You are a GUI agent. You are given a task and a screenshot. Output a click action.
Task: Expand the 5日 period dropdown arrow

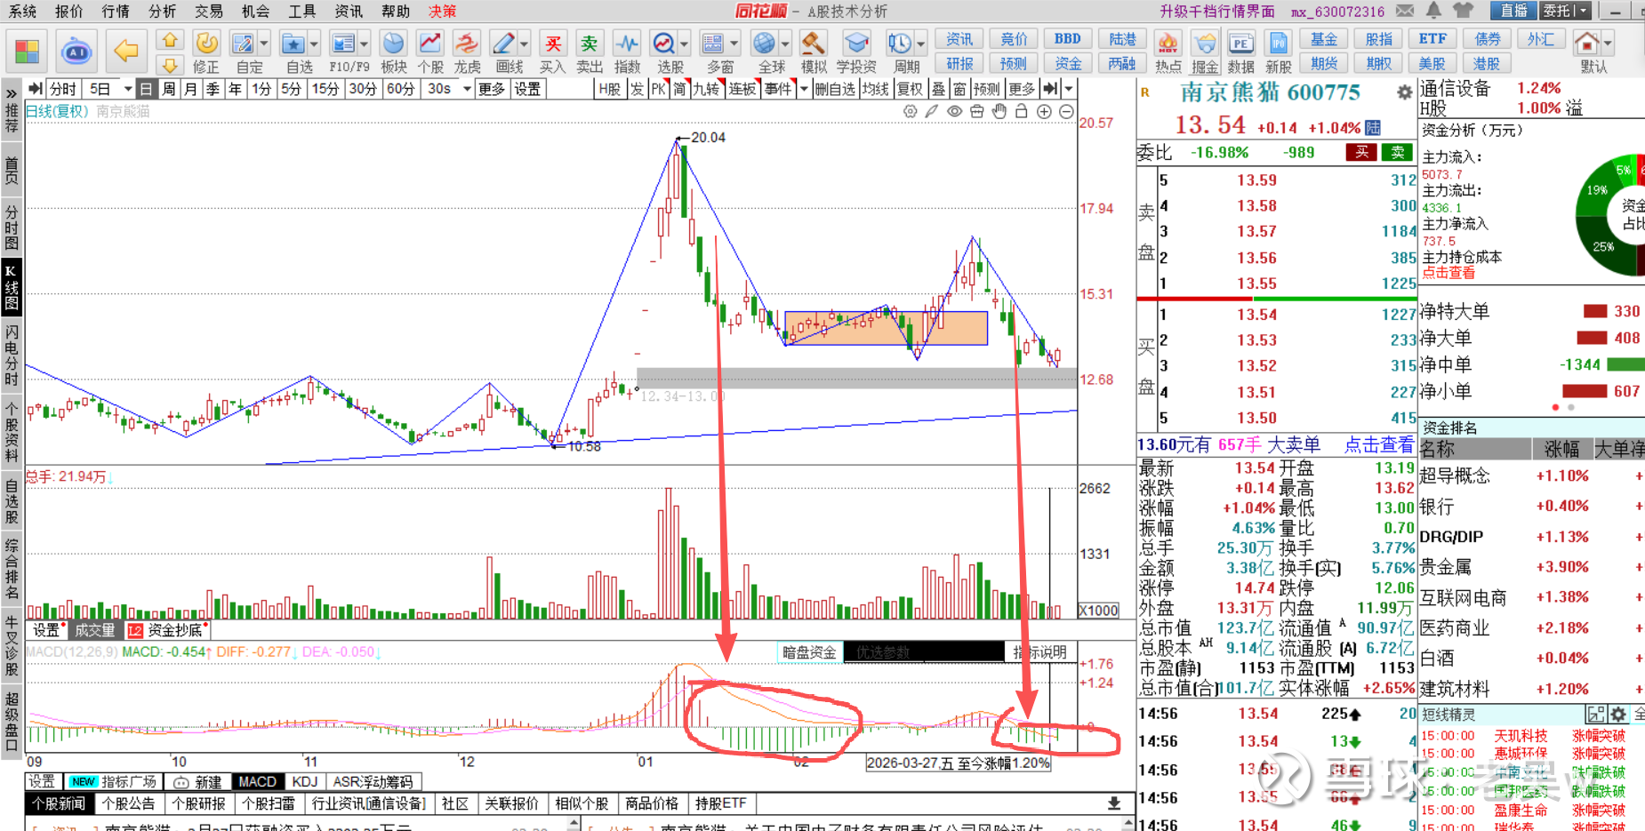click(128, 89)
